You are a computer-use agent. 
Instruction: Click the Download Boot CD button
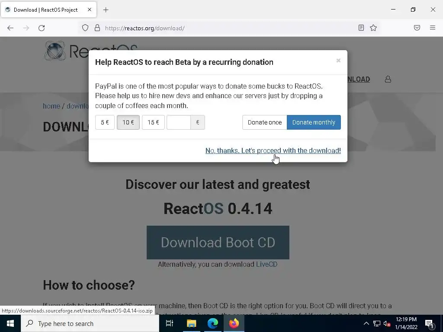pos(218,242)
